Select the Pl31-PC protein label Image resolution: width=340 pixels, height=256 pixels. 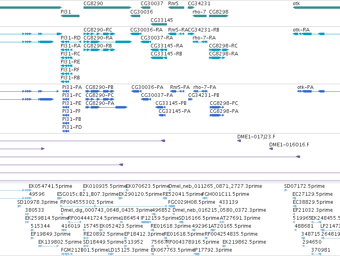[x=72, y=95]
